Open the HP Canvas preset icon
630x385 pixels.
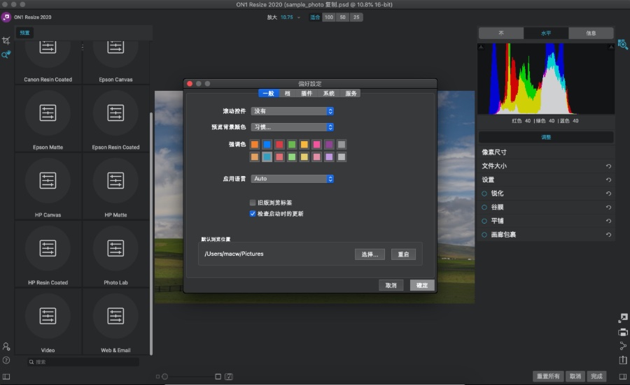[x=48, y=180]
